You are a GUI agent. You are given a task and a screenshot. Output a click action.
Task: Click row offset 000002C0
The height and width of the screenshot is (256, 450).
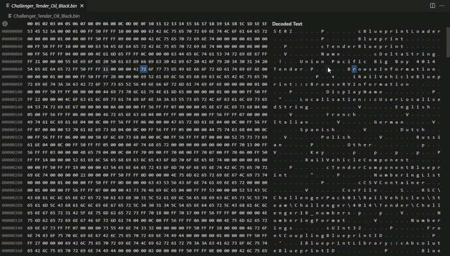coord(12,197)
